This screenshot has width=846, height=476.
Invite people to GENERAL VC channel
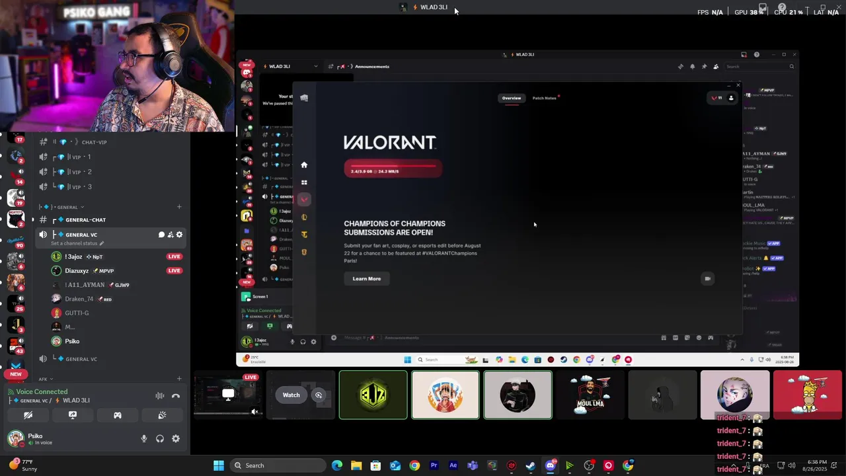click(x=170, y=235)
